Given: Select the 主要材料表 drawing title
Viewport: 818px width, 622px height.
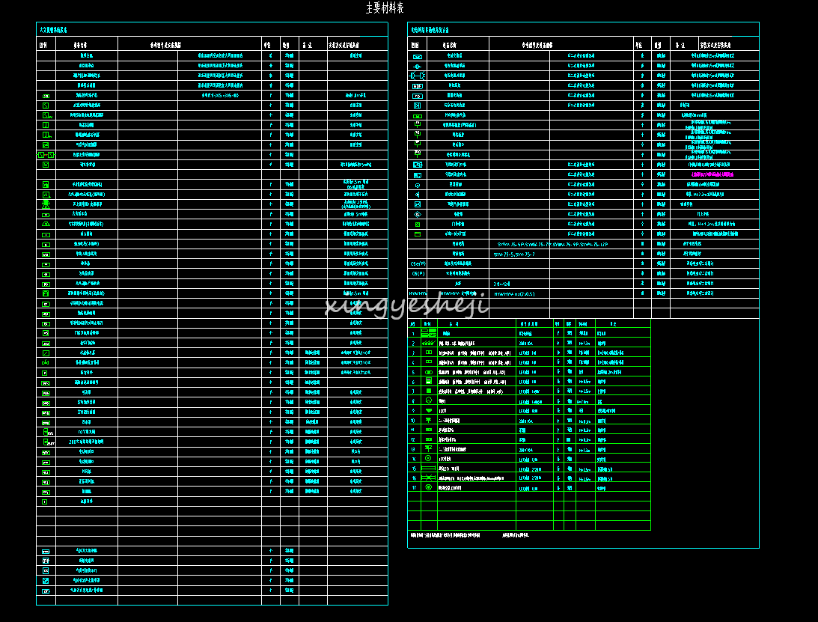Looking at the screenshot, I should click(385, 8).
